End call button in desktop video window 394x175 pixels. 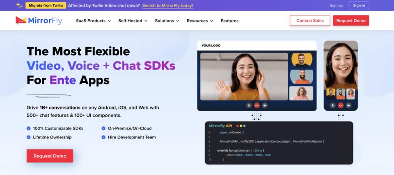[257, 105]
